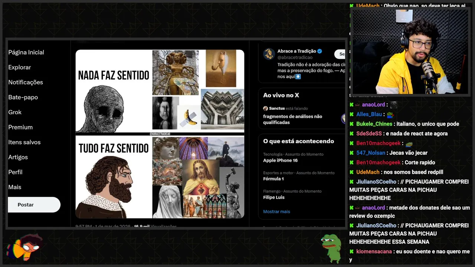Click the Mostrar mais link
The height and width of the screenshot is (267, 475).
[276, 212]
